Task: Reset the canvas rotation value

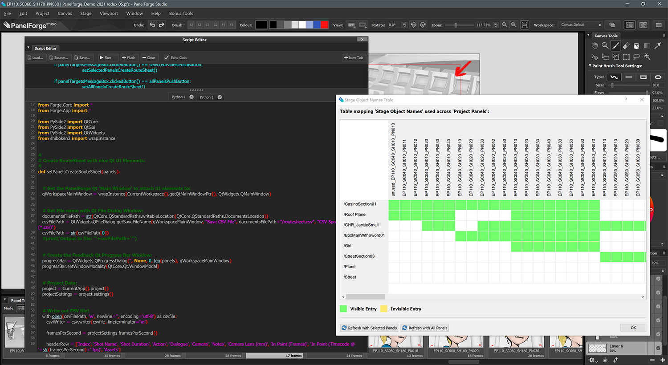Action: [404, 25]
